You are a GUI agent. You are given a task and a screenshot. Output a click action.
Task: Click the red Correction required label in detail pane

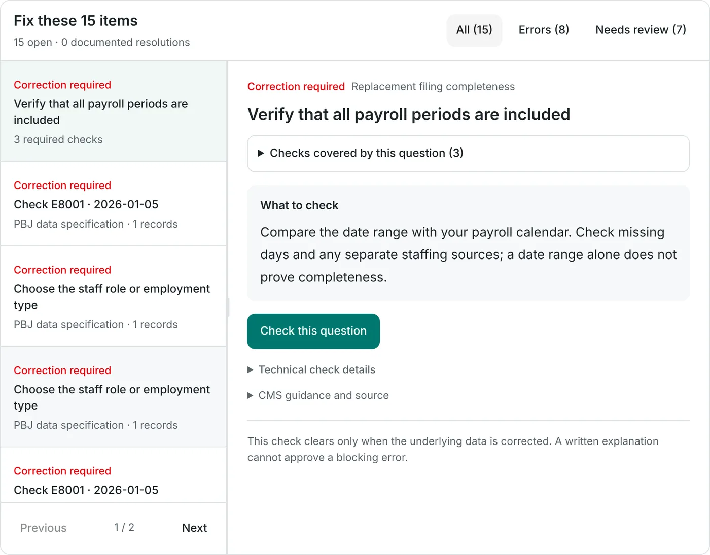(296, 87)
